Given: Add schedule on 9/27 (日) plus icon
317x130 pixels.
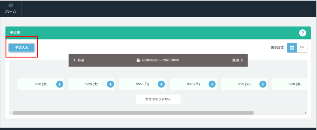Looking at the screenshot, I should click(x=161, y=84).
